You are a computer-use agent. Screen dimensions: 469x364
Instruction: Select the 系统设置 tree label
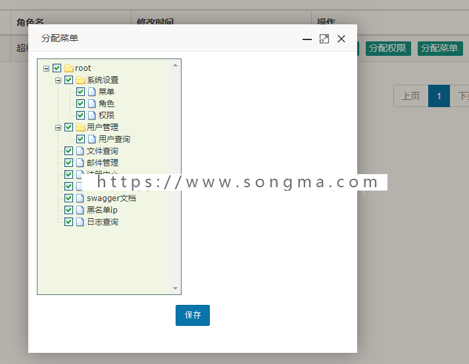point(103,80)
